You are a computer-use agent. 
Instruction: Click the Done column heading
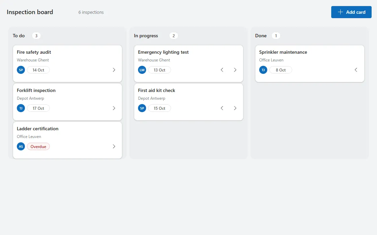pos(261,36)
